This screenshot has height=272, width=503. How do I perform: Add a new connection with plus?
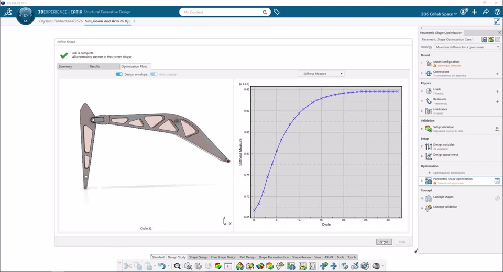coord(497,74)
